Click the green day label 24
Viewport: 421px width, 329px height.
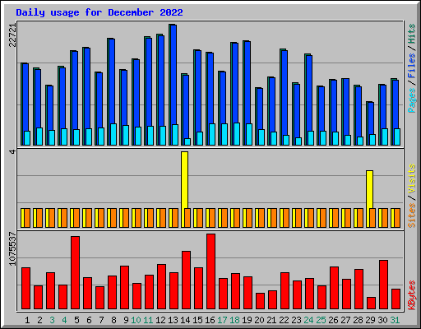pyautogui.click(x=308, y=320)
